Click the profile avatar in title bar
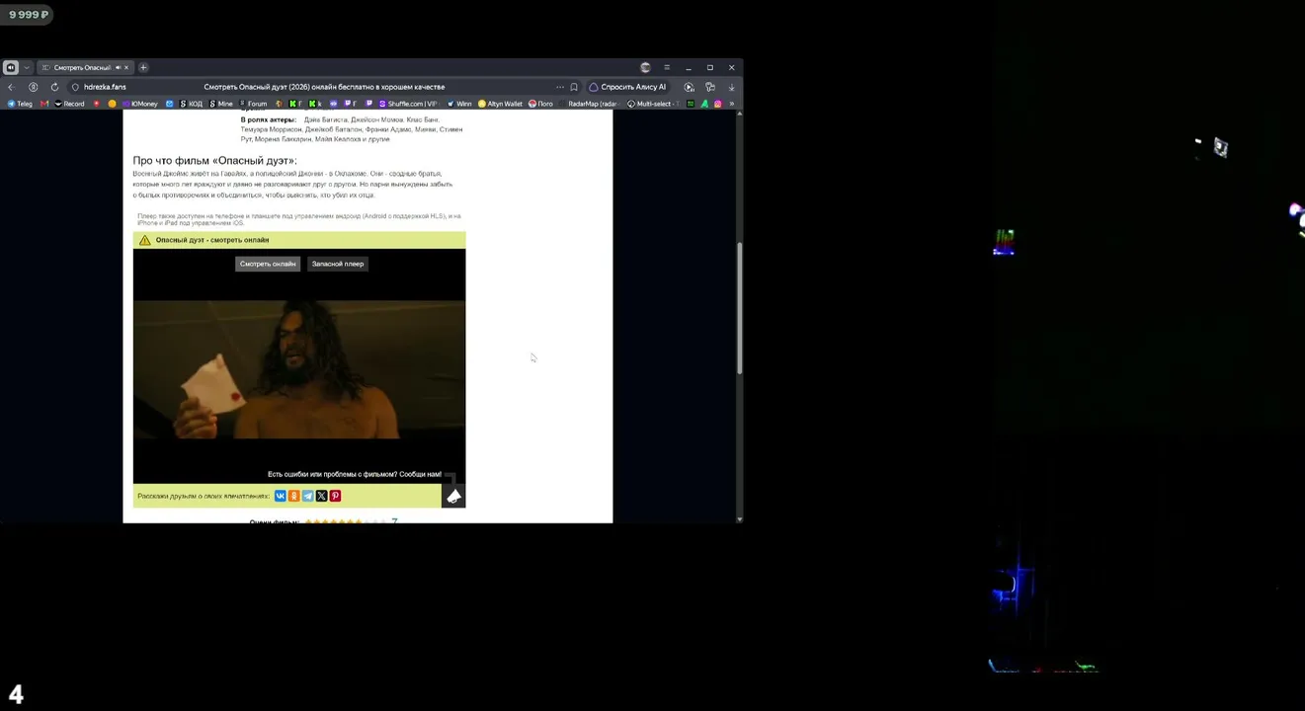 [645, 67]
